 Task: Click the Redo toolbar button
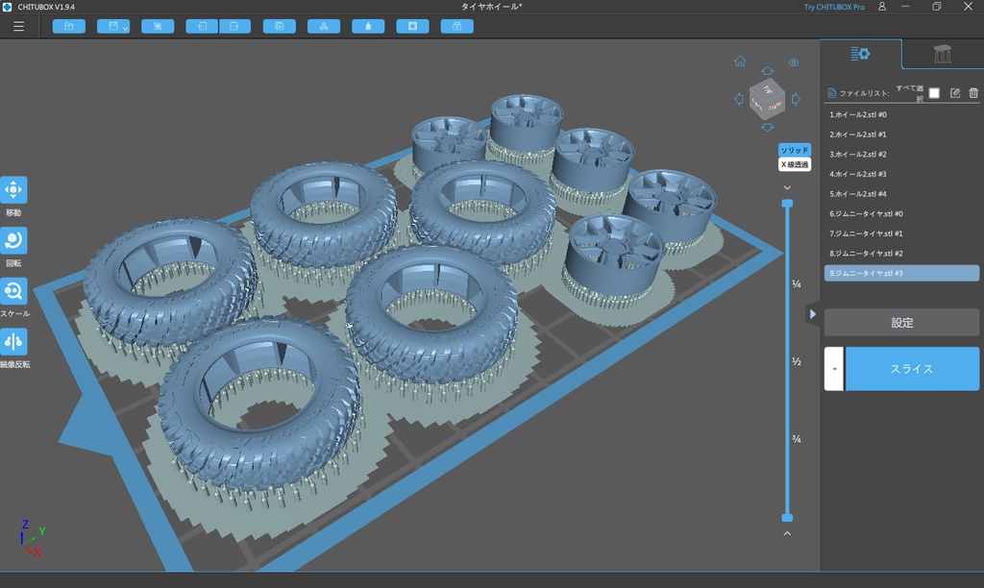(234, 26)
